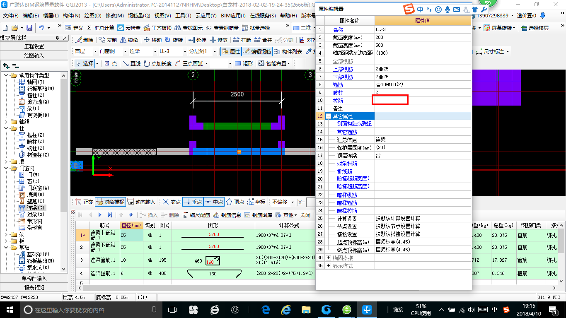Draw with 直线 line tool
This screenshot has width=566, height=318.
click(131, 63)
